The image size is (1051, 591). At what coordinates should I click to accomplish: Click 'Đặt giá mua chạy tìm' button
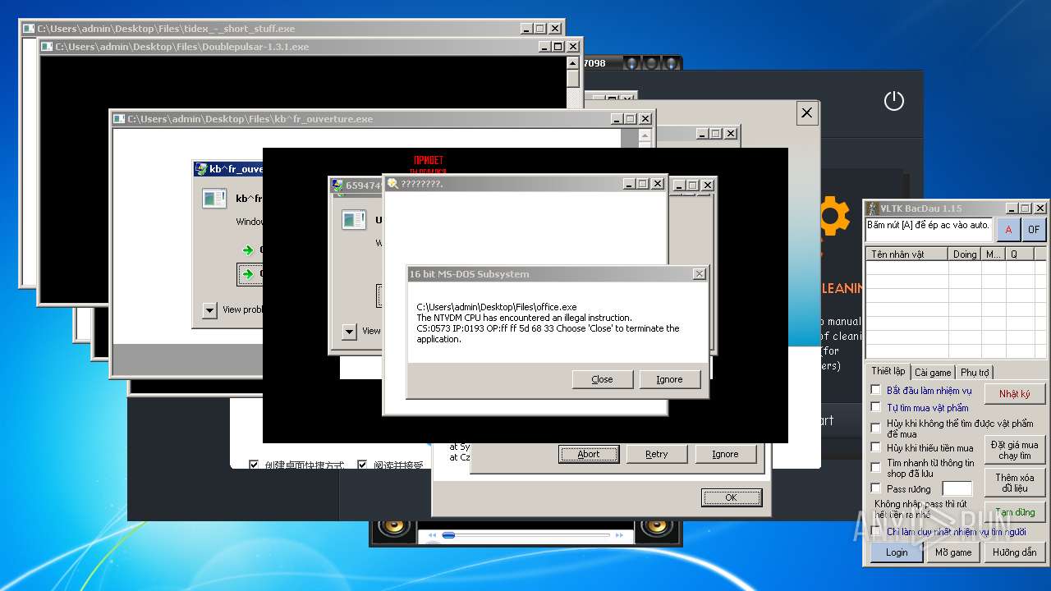1015,450
